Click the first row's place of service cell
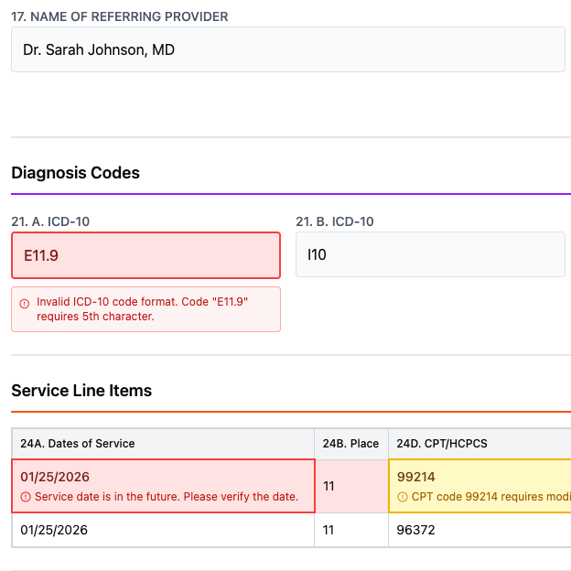The image size is (571, 571). (x=350, y=486)
